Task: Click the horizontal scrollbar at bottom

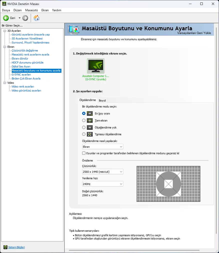Action: point(134,250)
